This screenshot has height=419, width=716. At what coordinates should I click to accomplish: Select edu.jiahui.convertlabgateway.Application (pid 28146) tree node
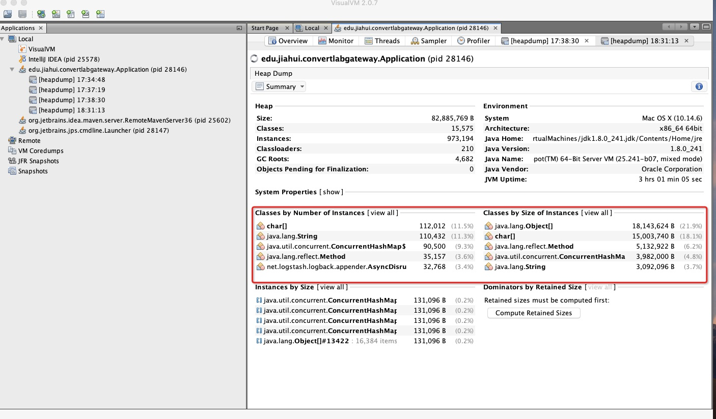[107, 69]
